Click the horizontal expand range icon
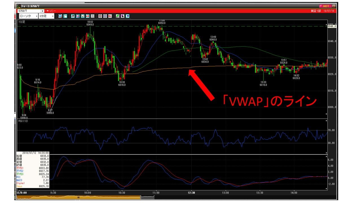The image size is (361, 203). (105, 16)
